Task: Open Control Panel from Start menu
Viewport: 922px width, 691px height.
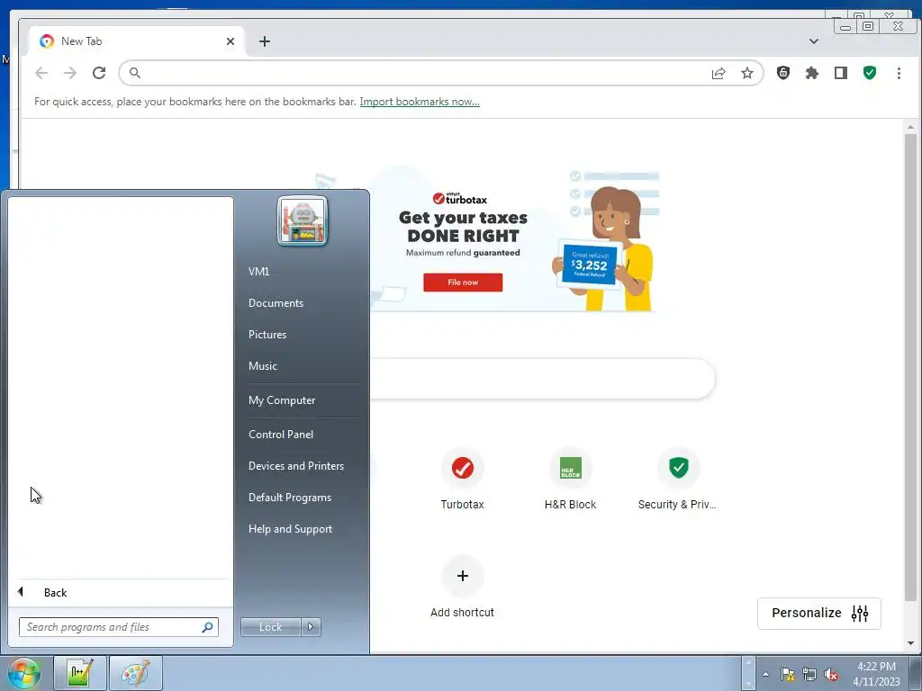Action: (x=281, y=435)
